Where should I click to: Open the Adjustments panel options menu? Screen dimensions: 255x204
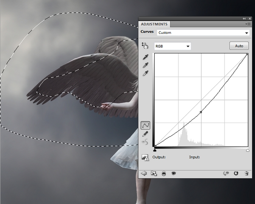tap(248, 24)
